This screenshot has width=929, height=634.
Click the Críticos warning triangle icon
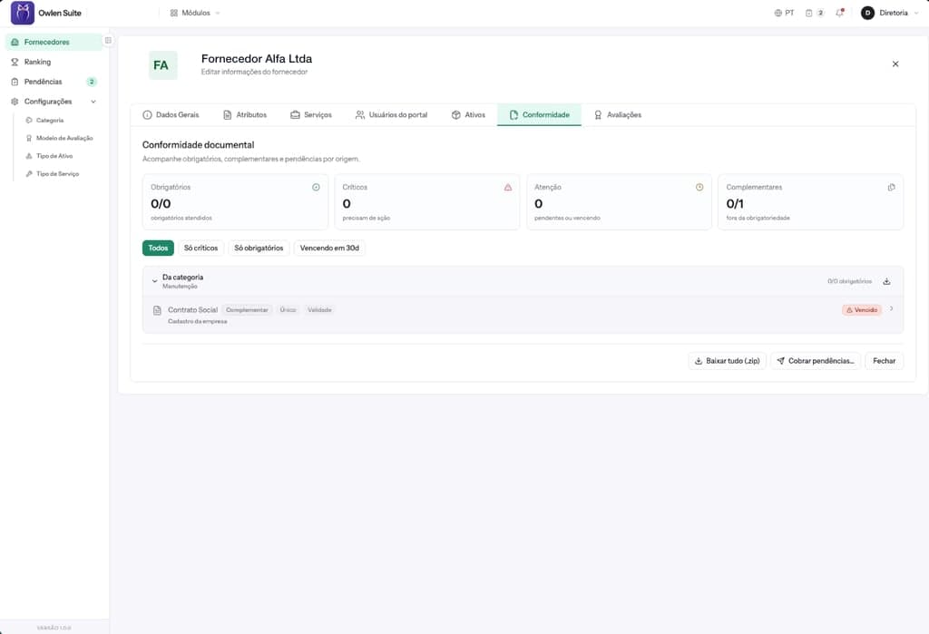[508, 187]
